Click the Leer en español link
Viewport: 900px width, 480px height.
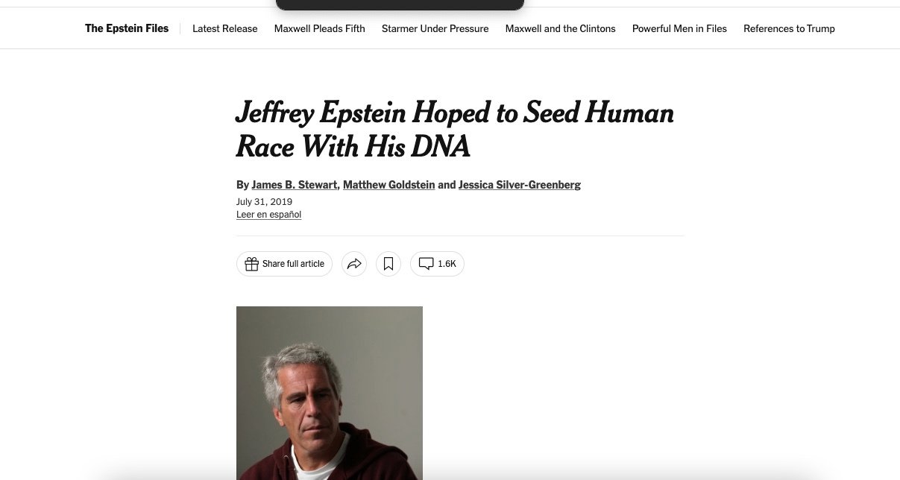pyautogui.click(x=268, y=215)
